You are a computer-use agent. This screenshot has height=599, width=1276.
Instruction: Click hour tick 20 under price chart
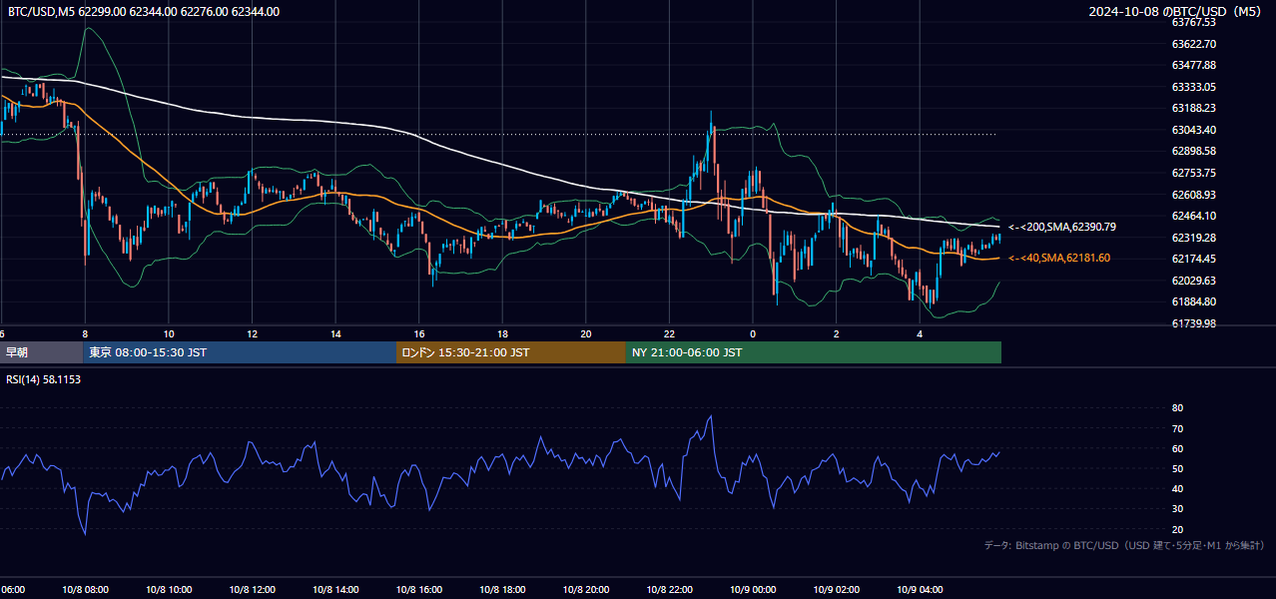pyautogui.click(x=586, y=333)
